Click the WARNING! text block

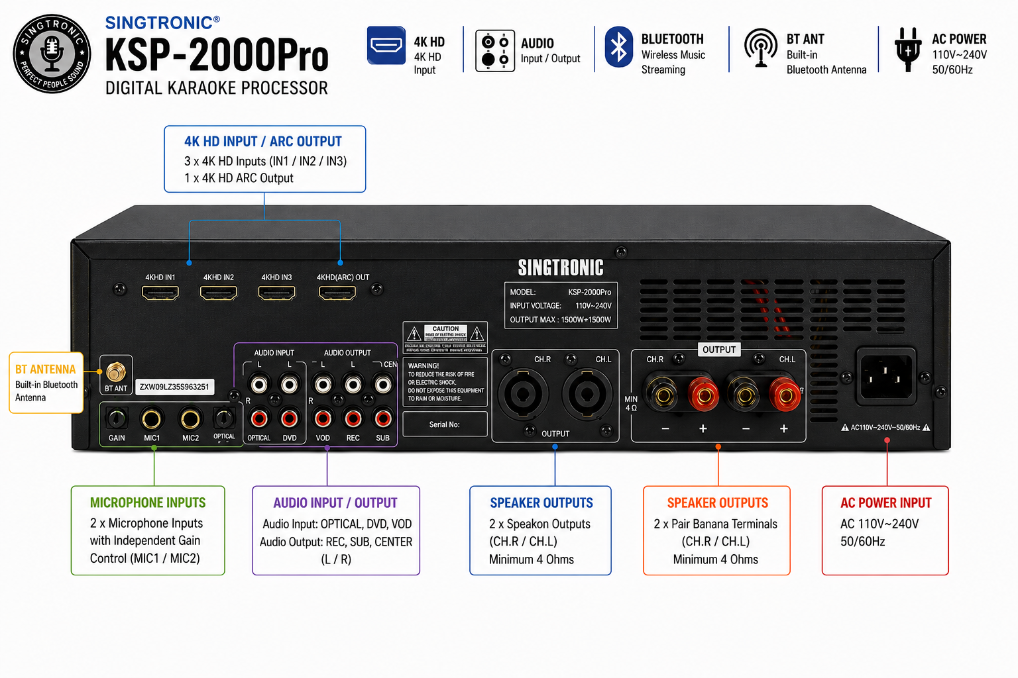445,382
